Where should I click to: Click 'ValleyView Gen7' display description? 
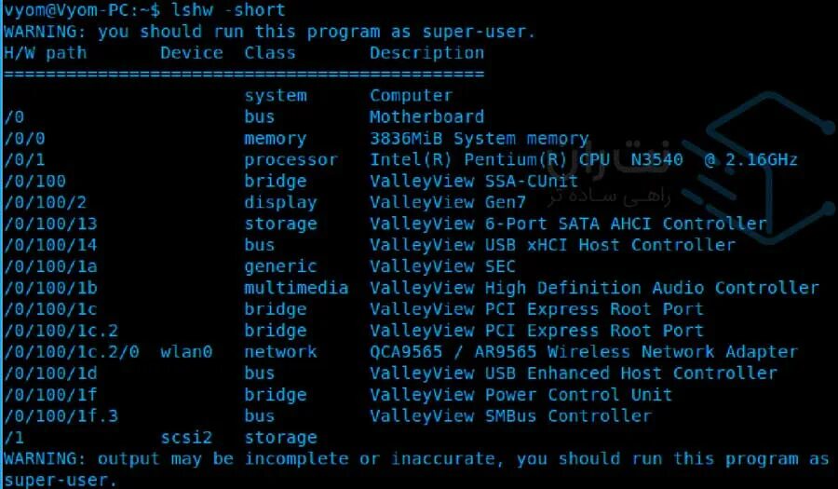coord(447,203)
